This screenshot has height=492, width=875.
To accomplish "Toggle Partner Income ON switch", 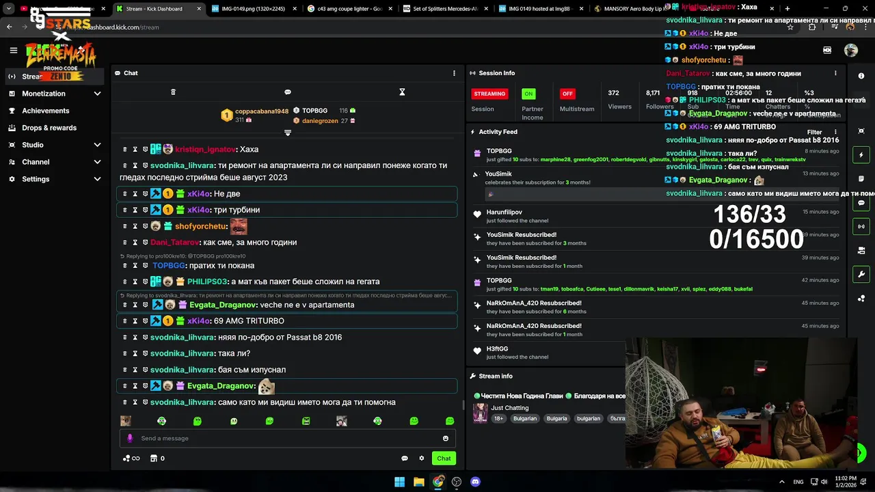I will 528,94.
